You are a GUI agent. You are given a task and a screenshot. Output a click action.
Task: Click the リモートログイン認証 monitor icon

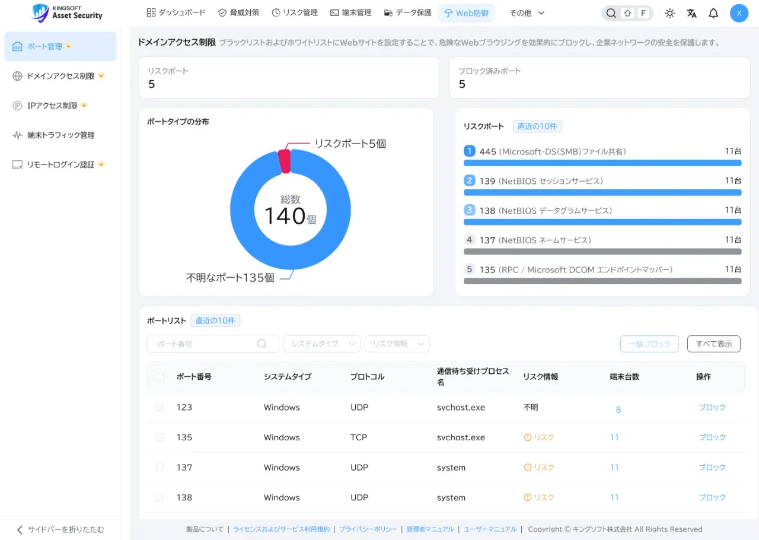[x=17, y=165]
